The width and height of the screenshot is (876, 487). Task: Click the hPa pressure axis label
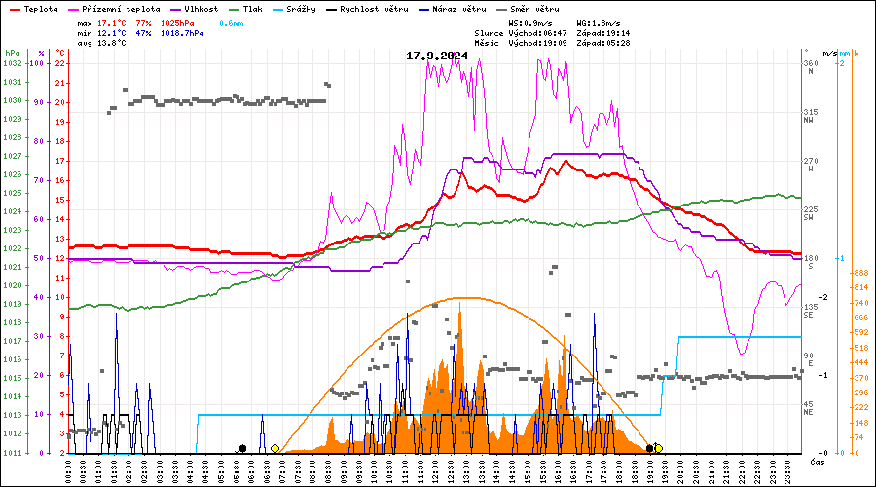pos(12,53)
